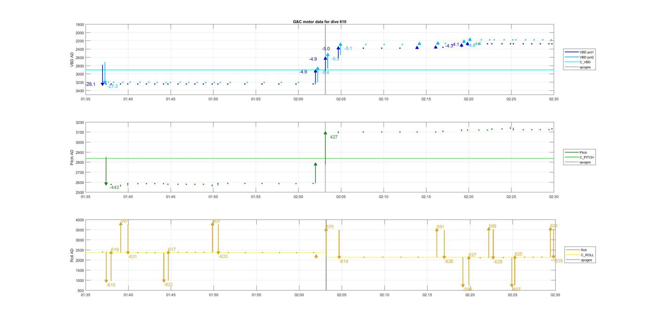Click the 'Pitch AD' y-axis label
Viewport: 658px width, 326px height.
72,158
